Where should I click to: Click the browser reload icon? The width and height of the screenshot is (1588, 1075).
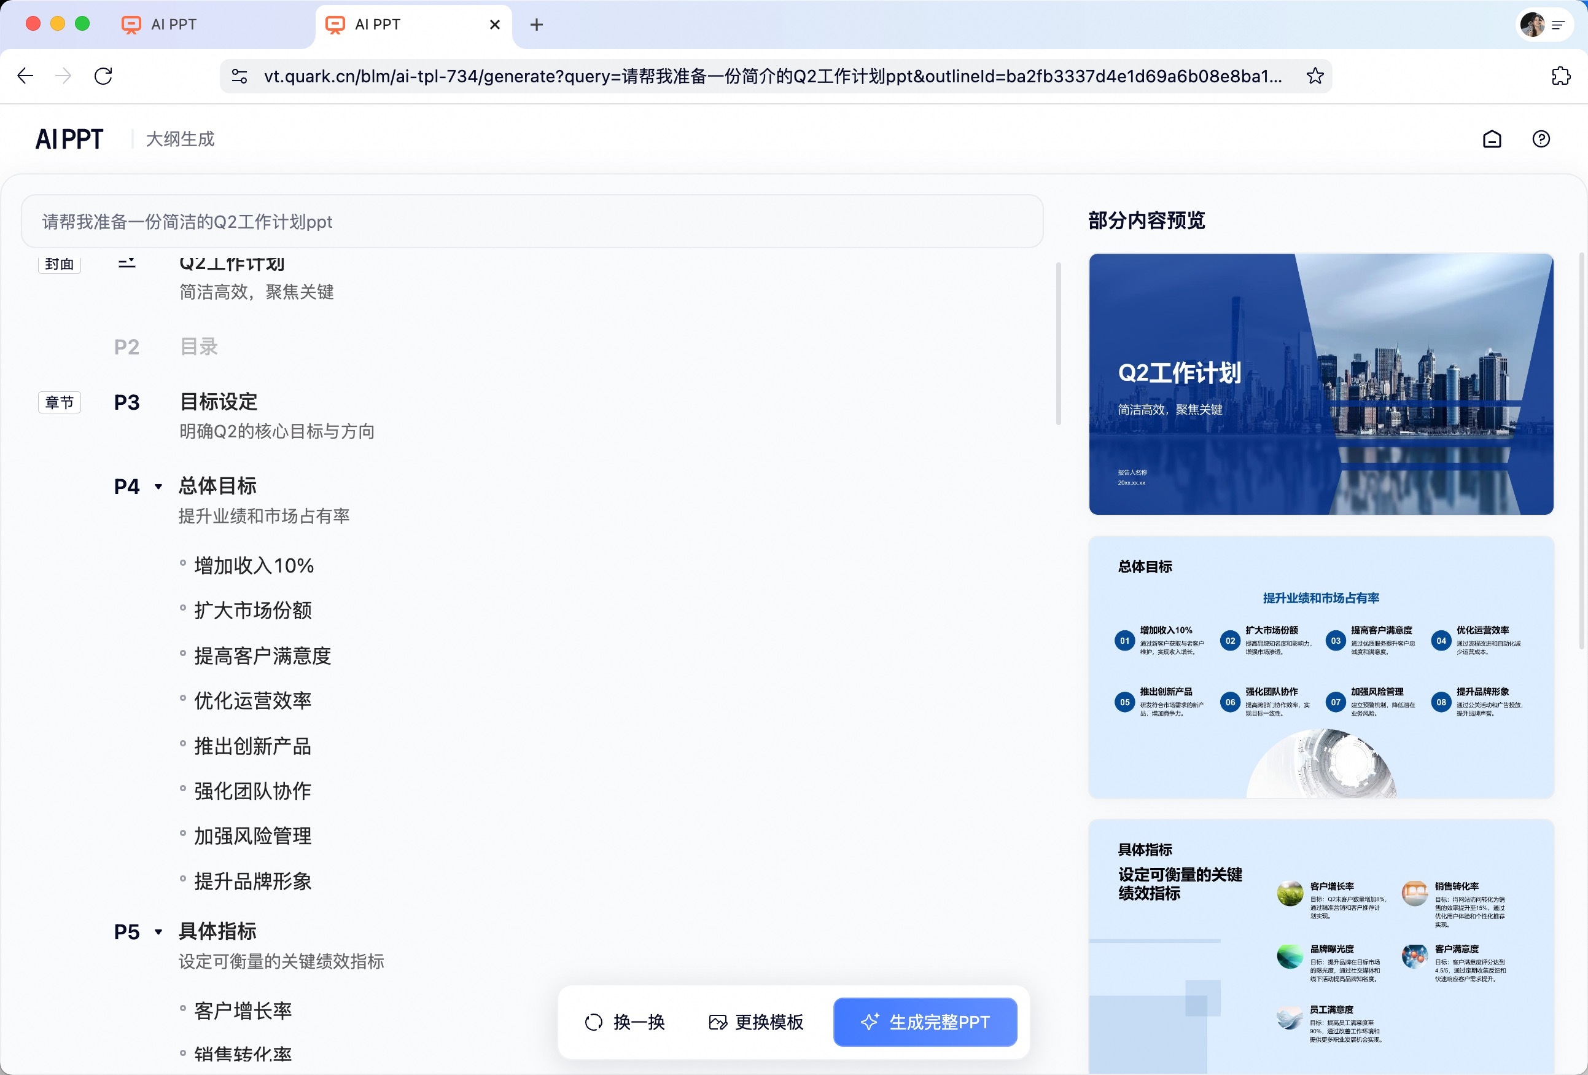[x=103, y=76]
